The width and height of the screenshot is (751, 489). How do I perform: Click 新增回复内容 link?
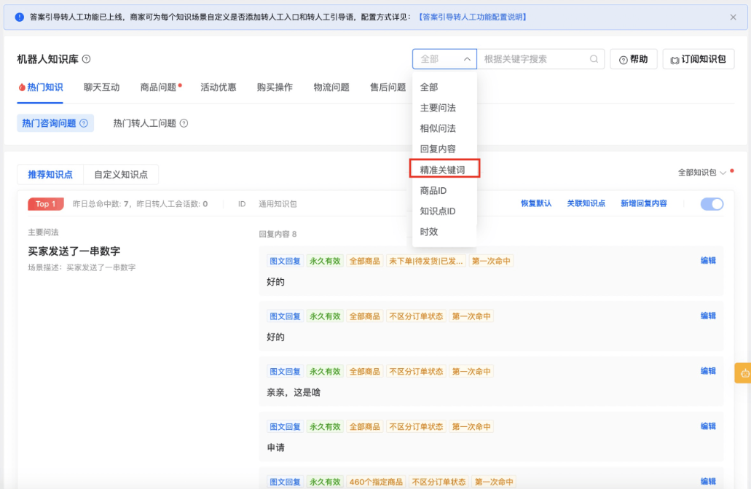[x=643, y=204]
